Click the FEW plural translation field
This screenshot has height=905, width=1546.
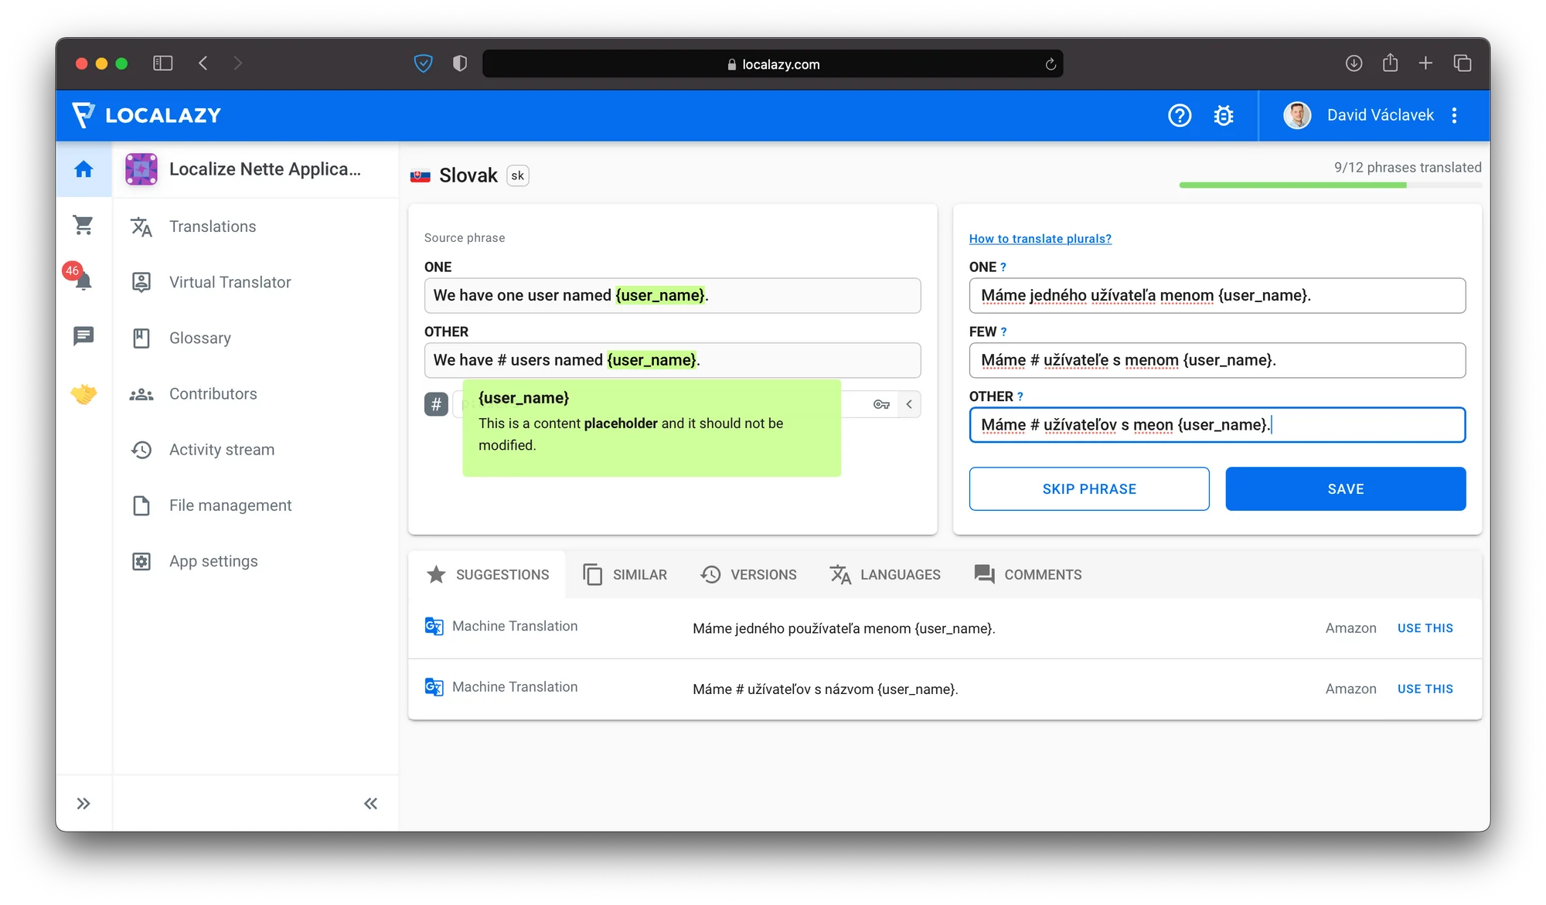(1217, 360)
